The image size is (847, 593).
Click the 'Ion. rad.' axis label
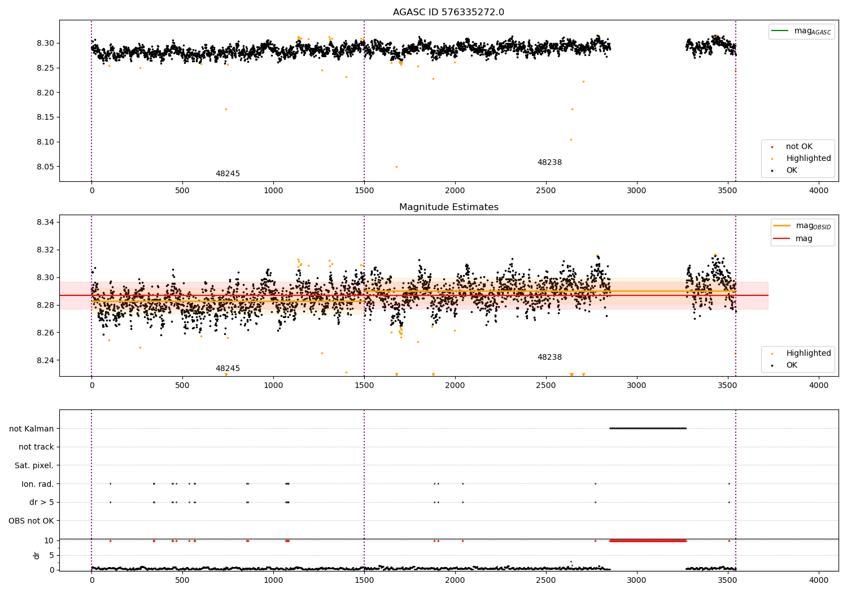pyautogui.click(x=38, y=484)
